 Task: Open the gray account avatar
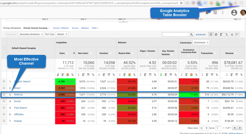point(234,13)
